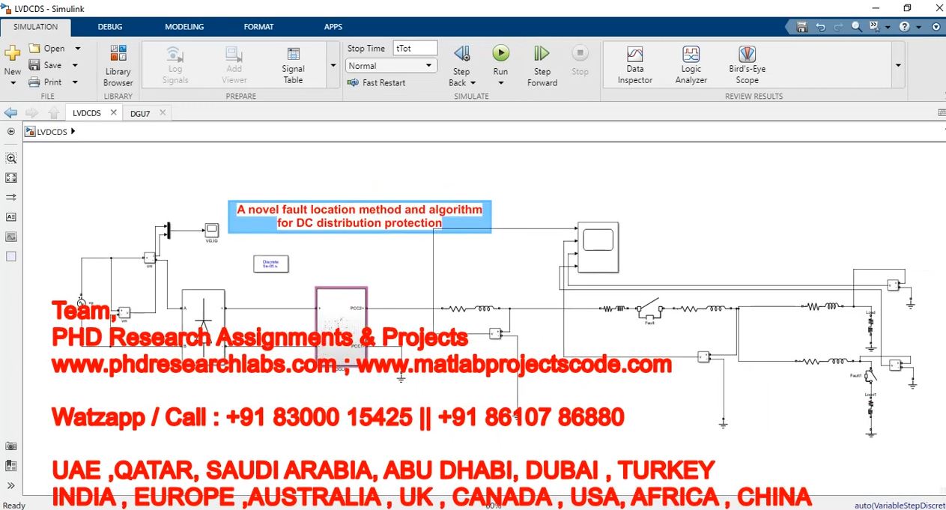Switch to the MODELING tab
Screen dimensions: 946x510
(x=184, y=27)
